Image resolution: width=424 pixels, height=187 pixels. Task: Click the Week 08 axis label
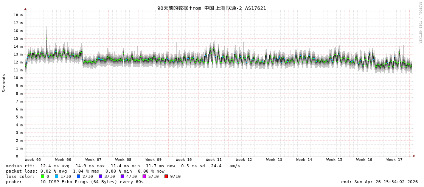tap(123, 160)
